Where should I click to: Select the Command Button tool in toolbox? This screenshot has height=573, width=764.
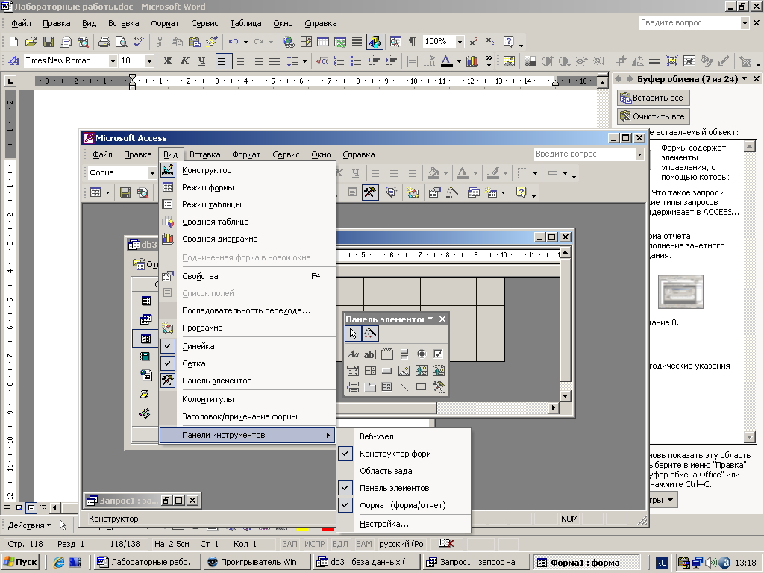coord(387,371)
